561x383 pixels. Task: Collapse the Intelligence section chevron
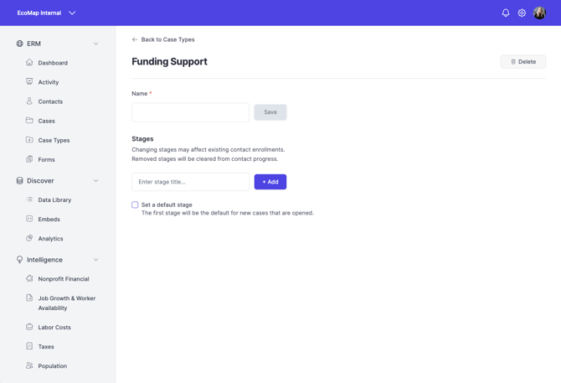96,260
